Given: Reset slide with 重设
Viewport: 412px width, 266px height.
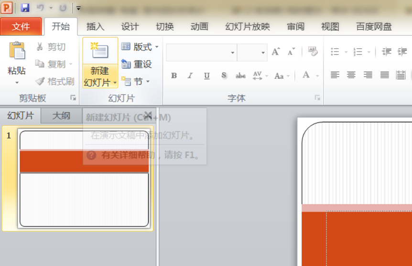Looking at the screenshot, I should tap(137, 64).
